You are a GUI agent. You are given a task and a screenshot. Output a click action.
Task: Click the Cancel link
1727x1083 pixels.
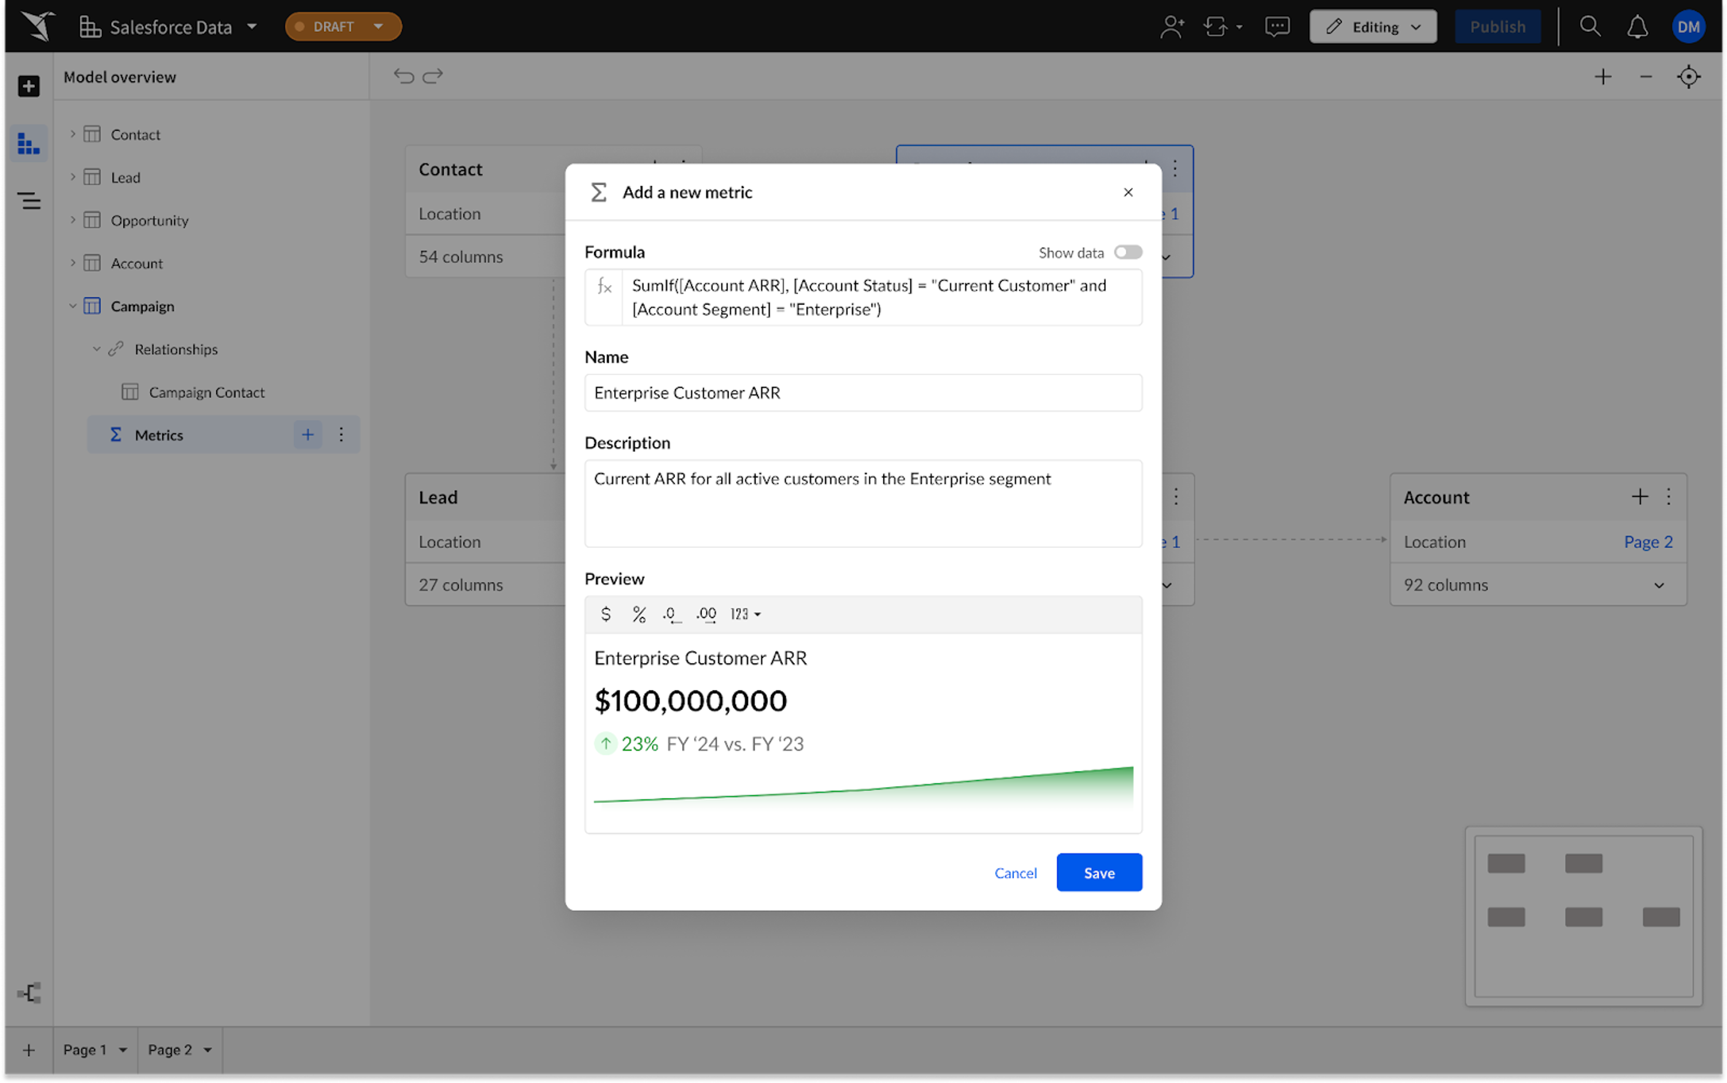(1016, 872)
